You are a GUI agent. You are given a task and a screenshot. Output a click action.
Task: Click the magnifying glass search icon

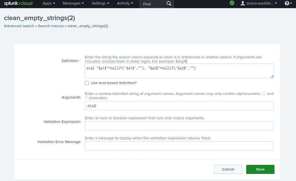[169, 4]
